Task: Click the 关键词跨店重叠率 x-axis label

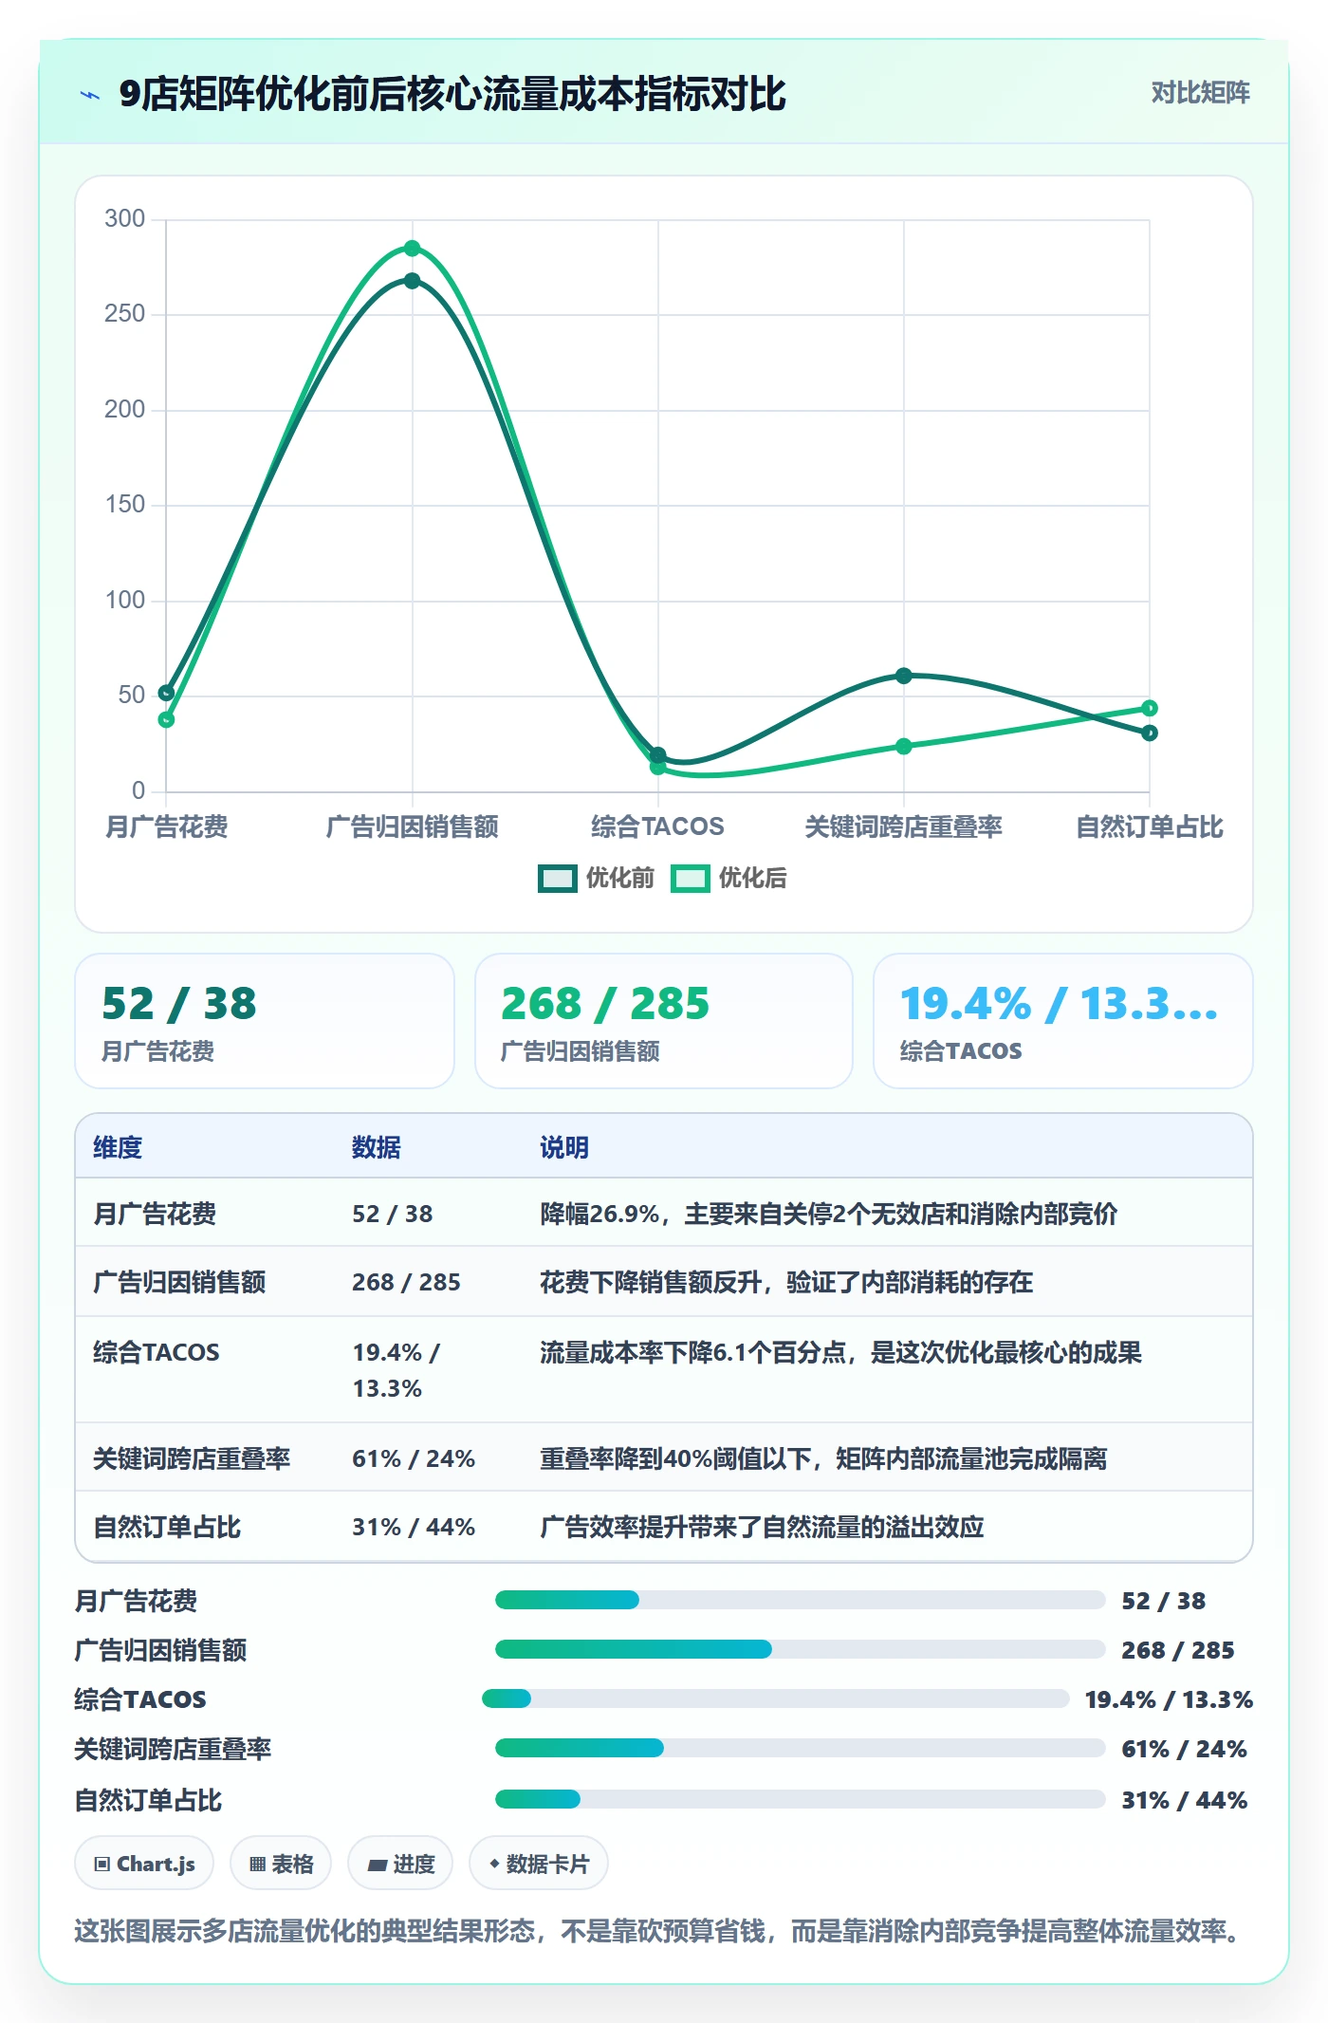Action: click(x=904, y=826)
